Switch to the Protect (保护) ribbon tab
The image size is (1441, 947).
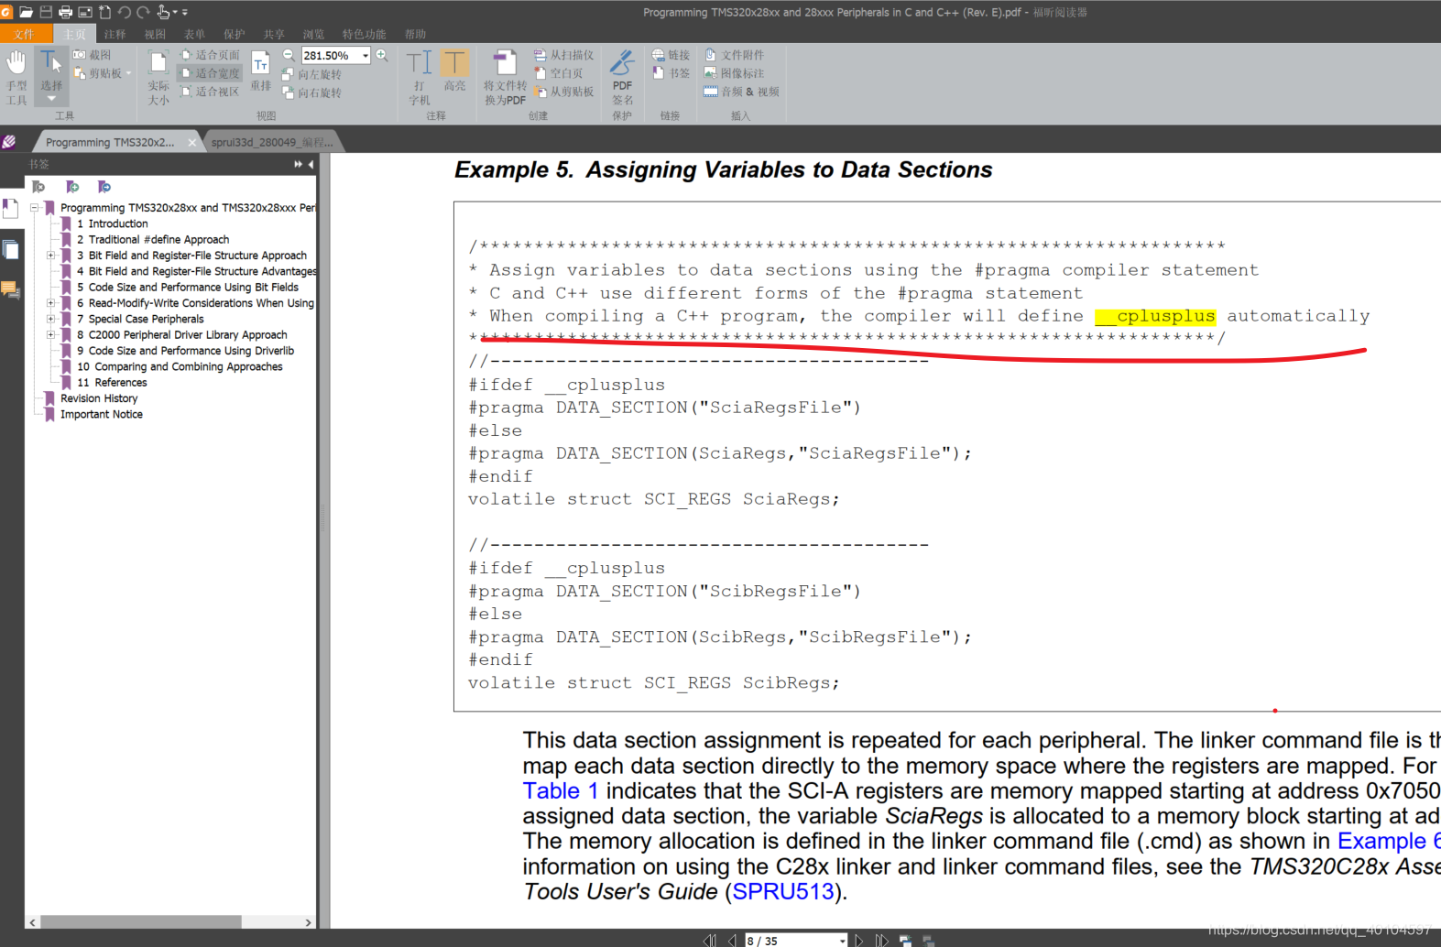pos(235,34)
